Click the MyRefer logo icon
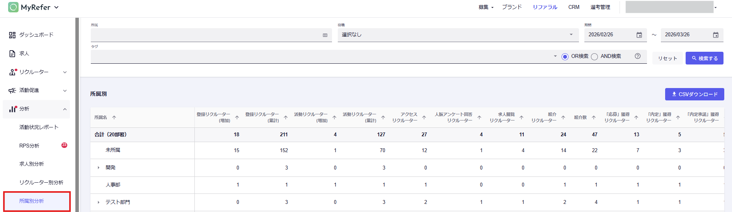 (13, 7)
